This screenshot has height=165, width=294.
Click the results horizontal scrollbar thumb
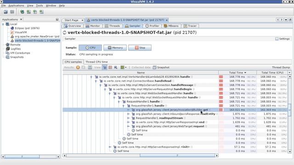pos(177,155)
